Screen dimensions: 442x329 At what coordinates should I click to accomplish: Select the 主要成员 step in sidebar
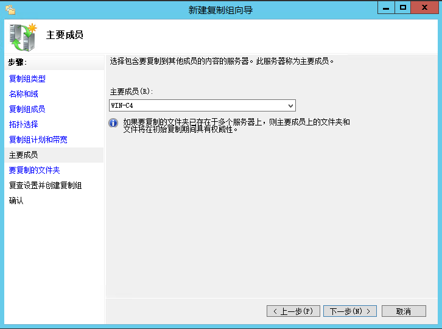point(54,155)
